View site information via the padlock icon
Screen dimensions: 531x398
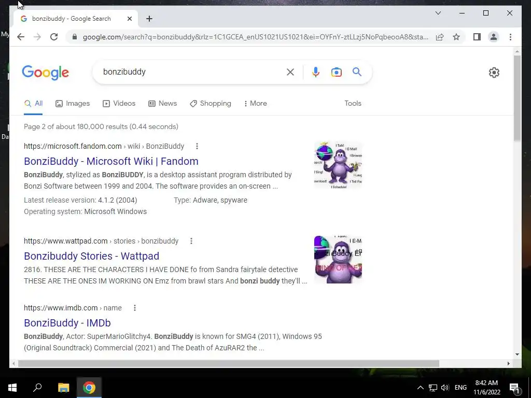75,37
